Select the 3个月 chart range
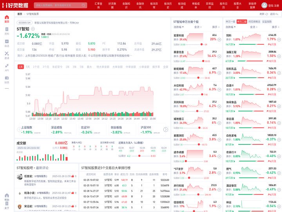 pyautogui.click(x=46, y=67)
